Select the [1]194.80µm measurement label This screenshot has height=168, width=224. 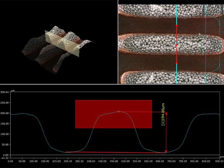[163, 115]
